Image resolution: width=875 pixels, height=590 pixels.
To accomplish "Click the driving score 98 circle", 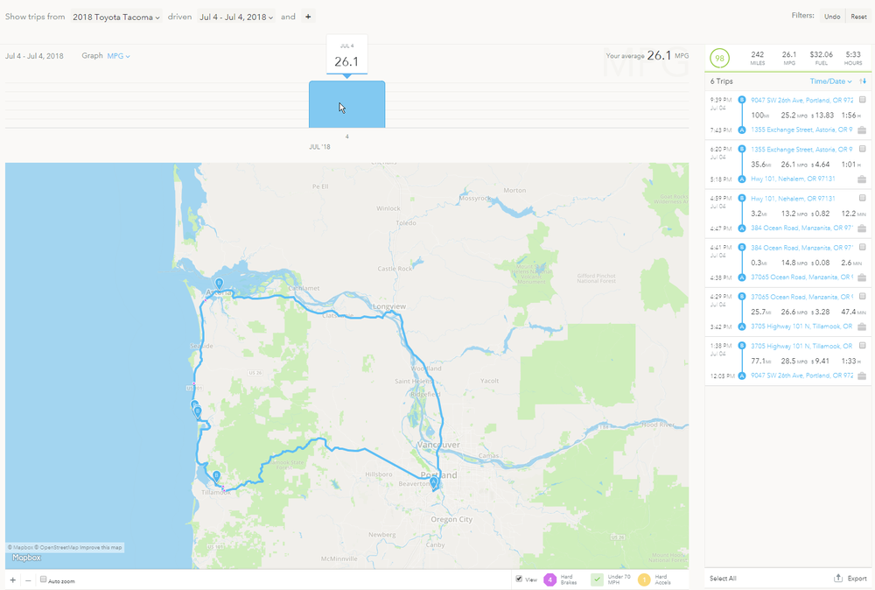I will [x=720, y=58].
